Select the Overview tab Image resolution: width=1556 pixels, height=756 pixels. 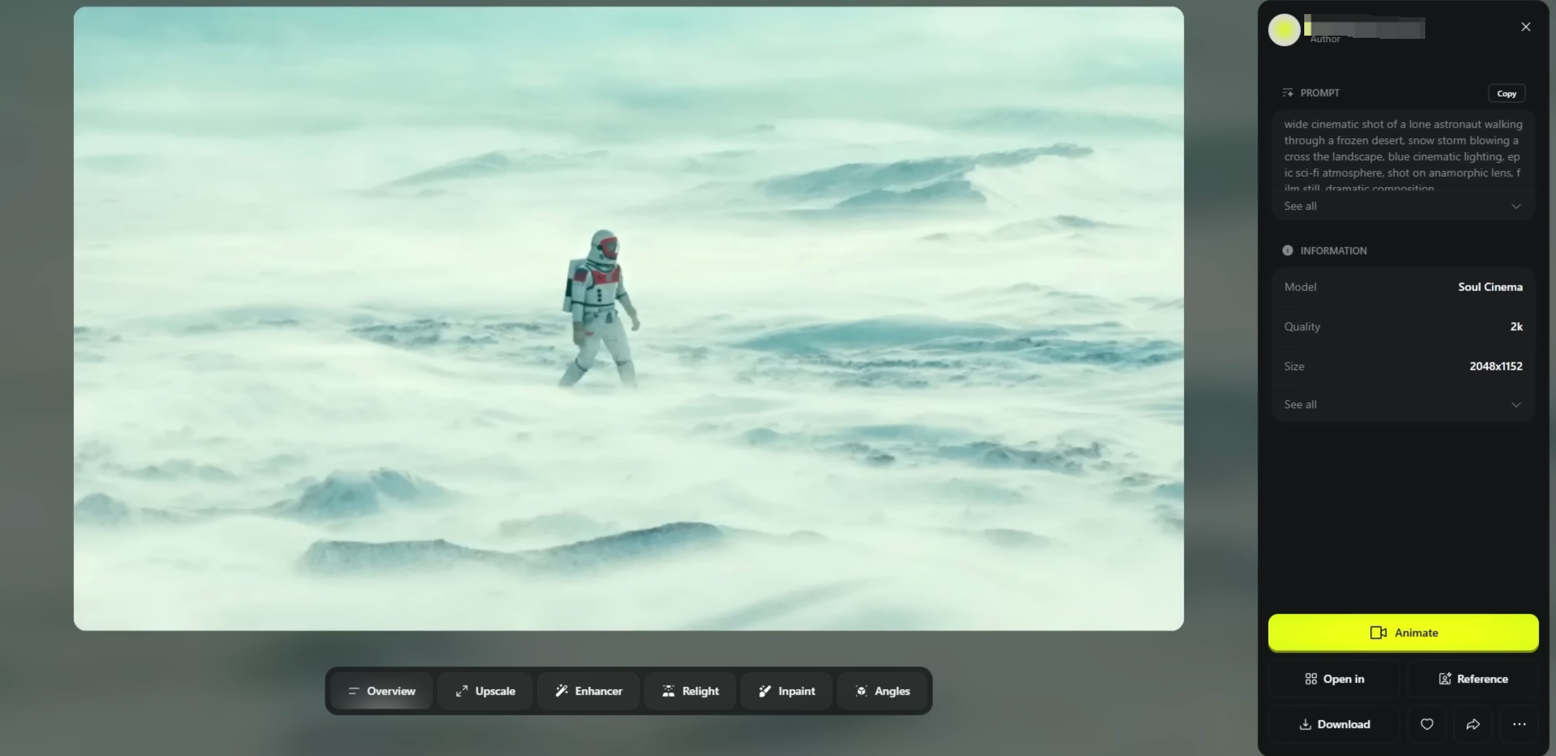pos(382,691)
